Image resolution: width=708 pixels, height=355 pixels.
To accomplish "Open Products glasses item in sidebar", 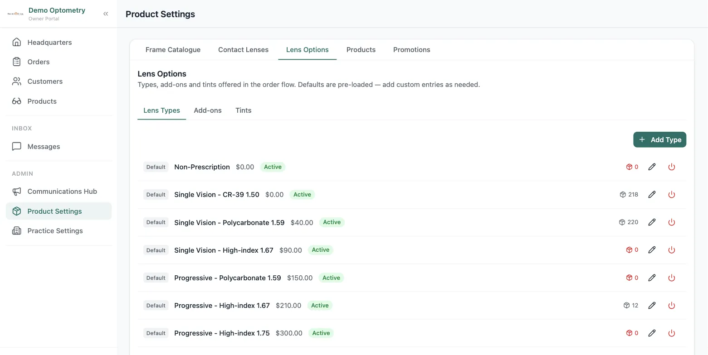I will tap(59, 101).
